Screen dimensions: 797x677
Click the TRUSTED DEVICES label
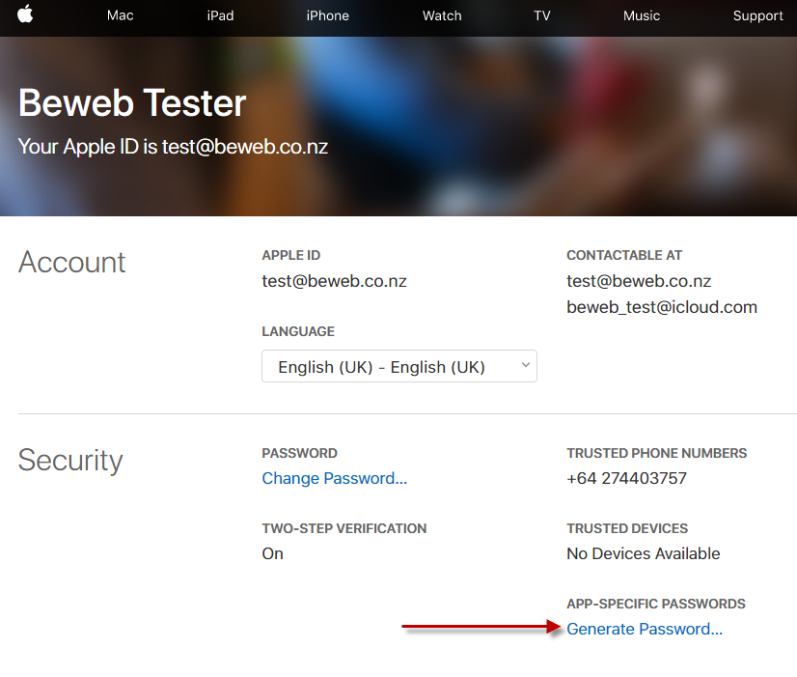click(x=627, y=528)
